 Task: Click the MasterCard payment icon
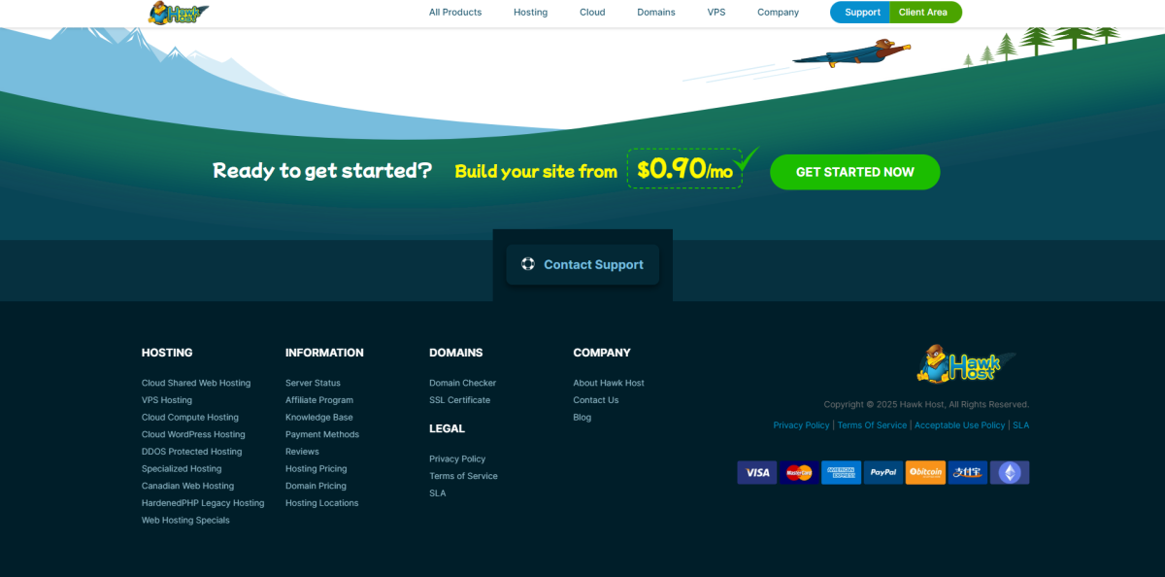pos(799,473)
